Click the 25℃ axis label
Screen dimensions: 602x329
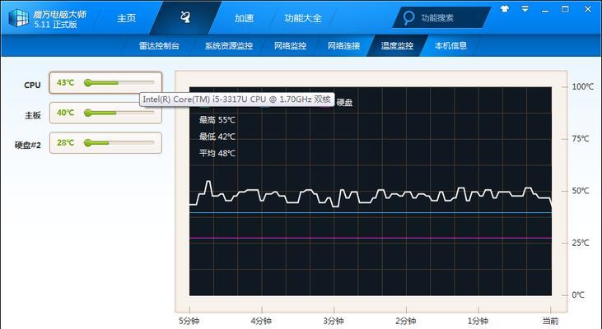(581, 243)
